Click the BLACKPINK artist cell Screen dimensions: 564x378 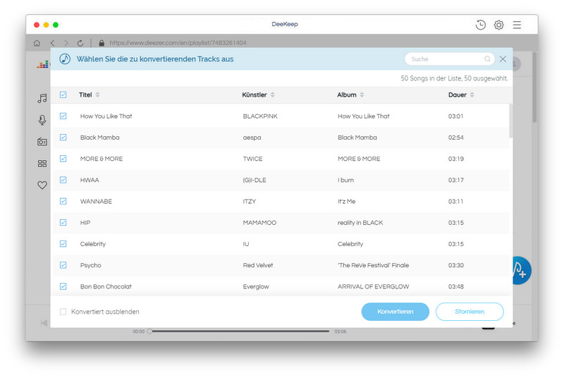[x=260, y=116]
